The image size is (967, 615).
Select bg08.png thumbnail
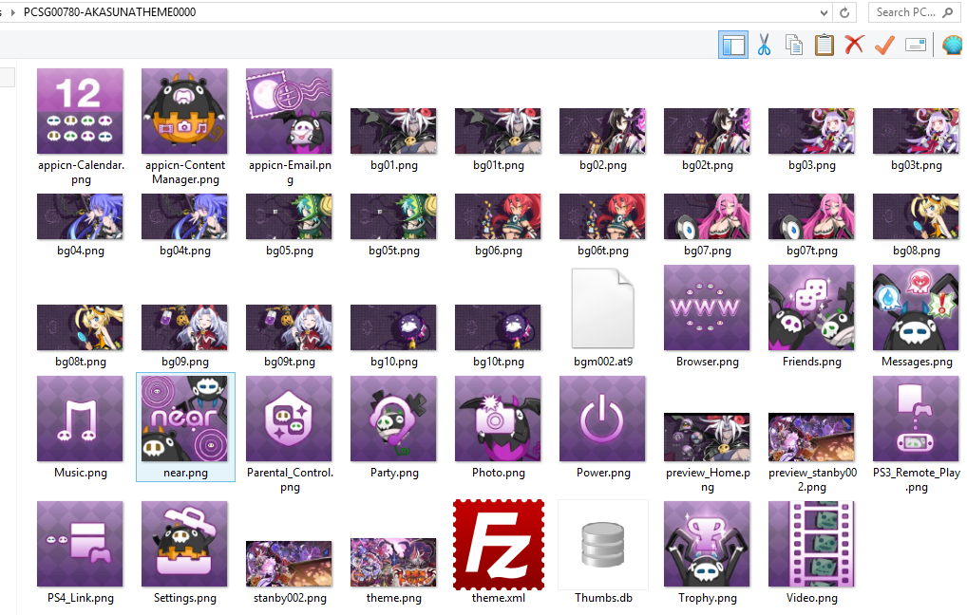(916, 217)
